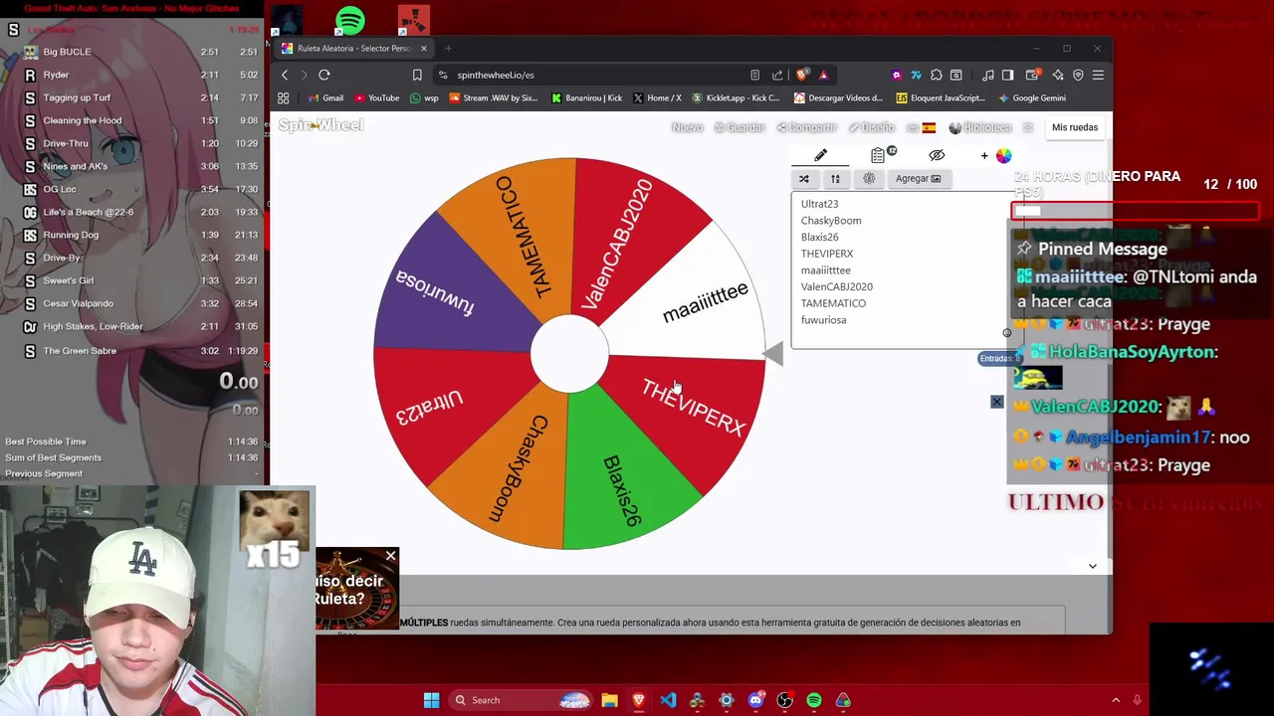Close the ruleta ad popup
The image size is (1274, 716).
(x=390, y=556)
